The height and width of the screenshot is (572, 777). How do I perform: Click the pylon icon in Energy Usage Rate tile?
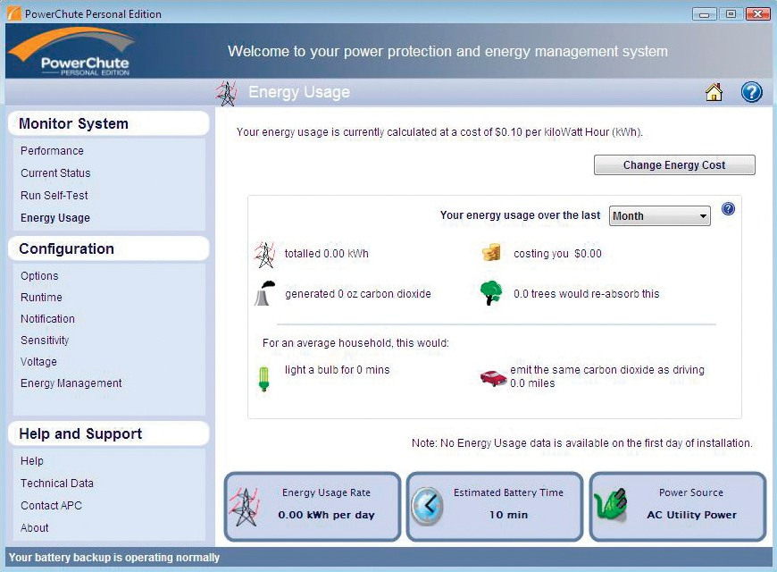pyautogui.click(x=245, y=507)
